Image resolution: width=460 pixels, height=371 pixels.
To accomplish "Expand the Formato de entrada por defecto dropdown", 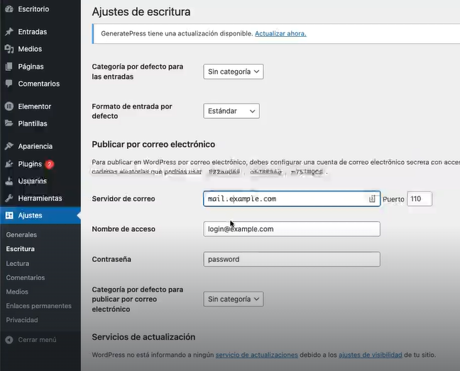I will coord(231,111).
